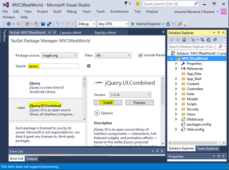Expand the References node

coord(176,69)
